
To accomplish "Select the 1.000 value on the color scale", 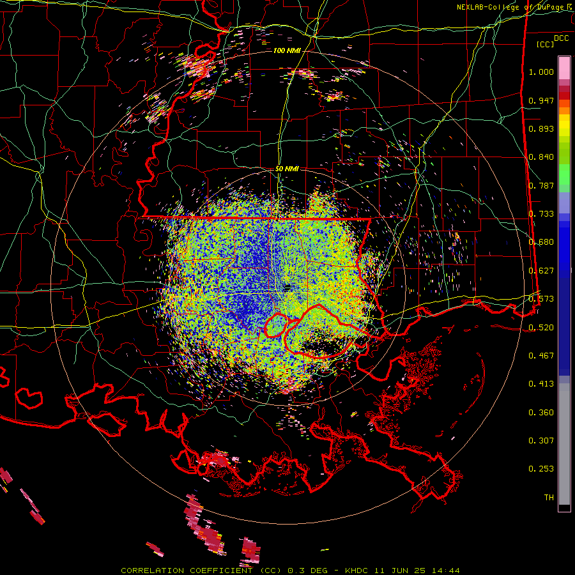I will click(x=541, y=72).
